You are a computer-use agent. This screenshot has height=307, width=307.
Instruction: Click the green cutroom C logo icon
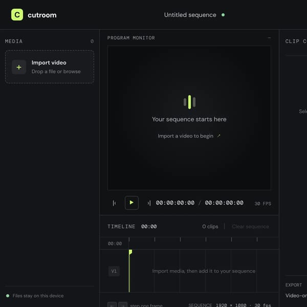17,15
